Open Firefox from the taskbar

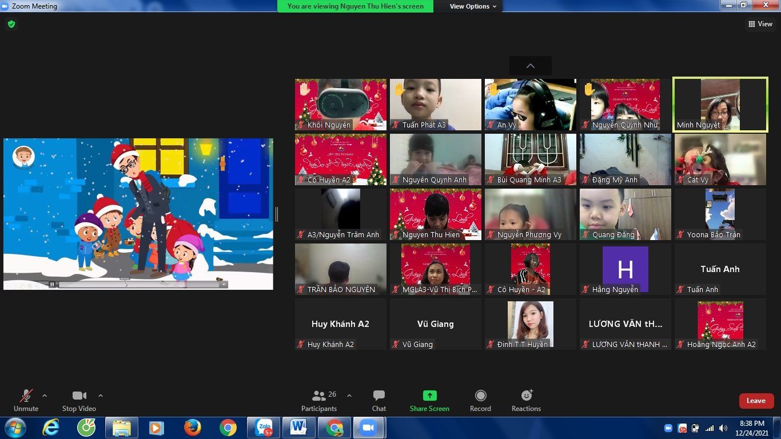click(193, 428)
